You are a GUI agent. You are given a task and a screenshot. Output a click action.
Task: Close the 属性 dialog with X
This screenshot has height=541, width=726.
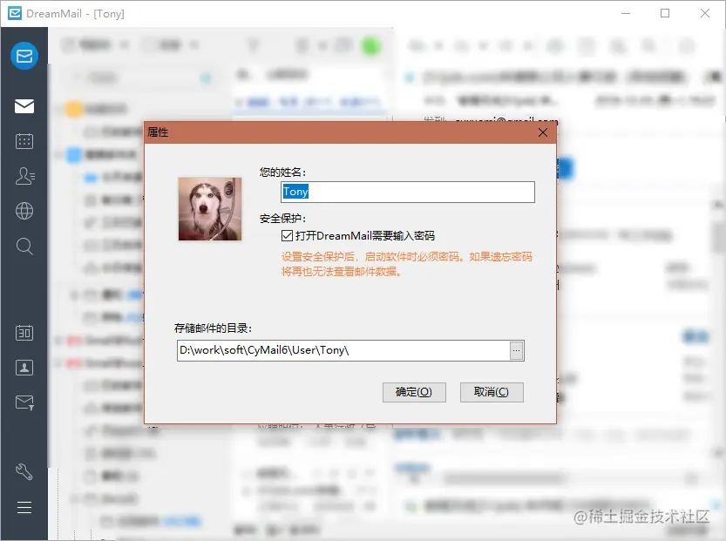coord(543,132)
